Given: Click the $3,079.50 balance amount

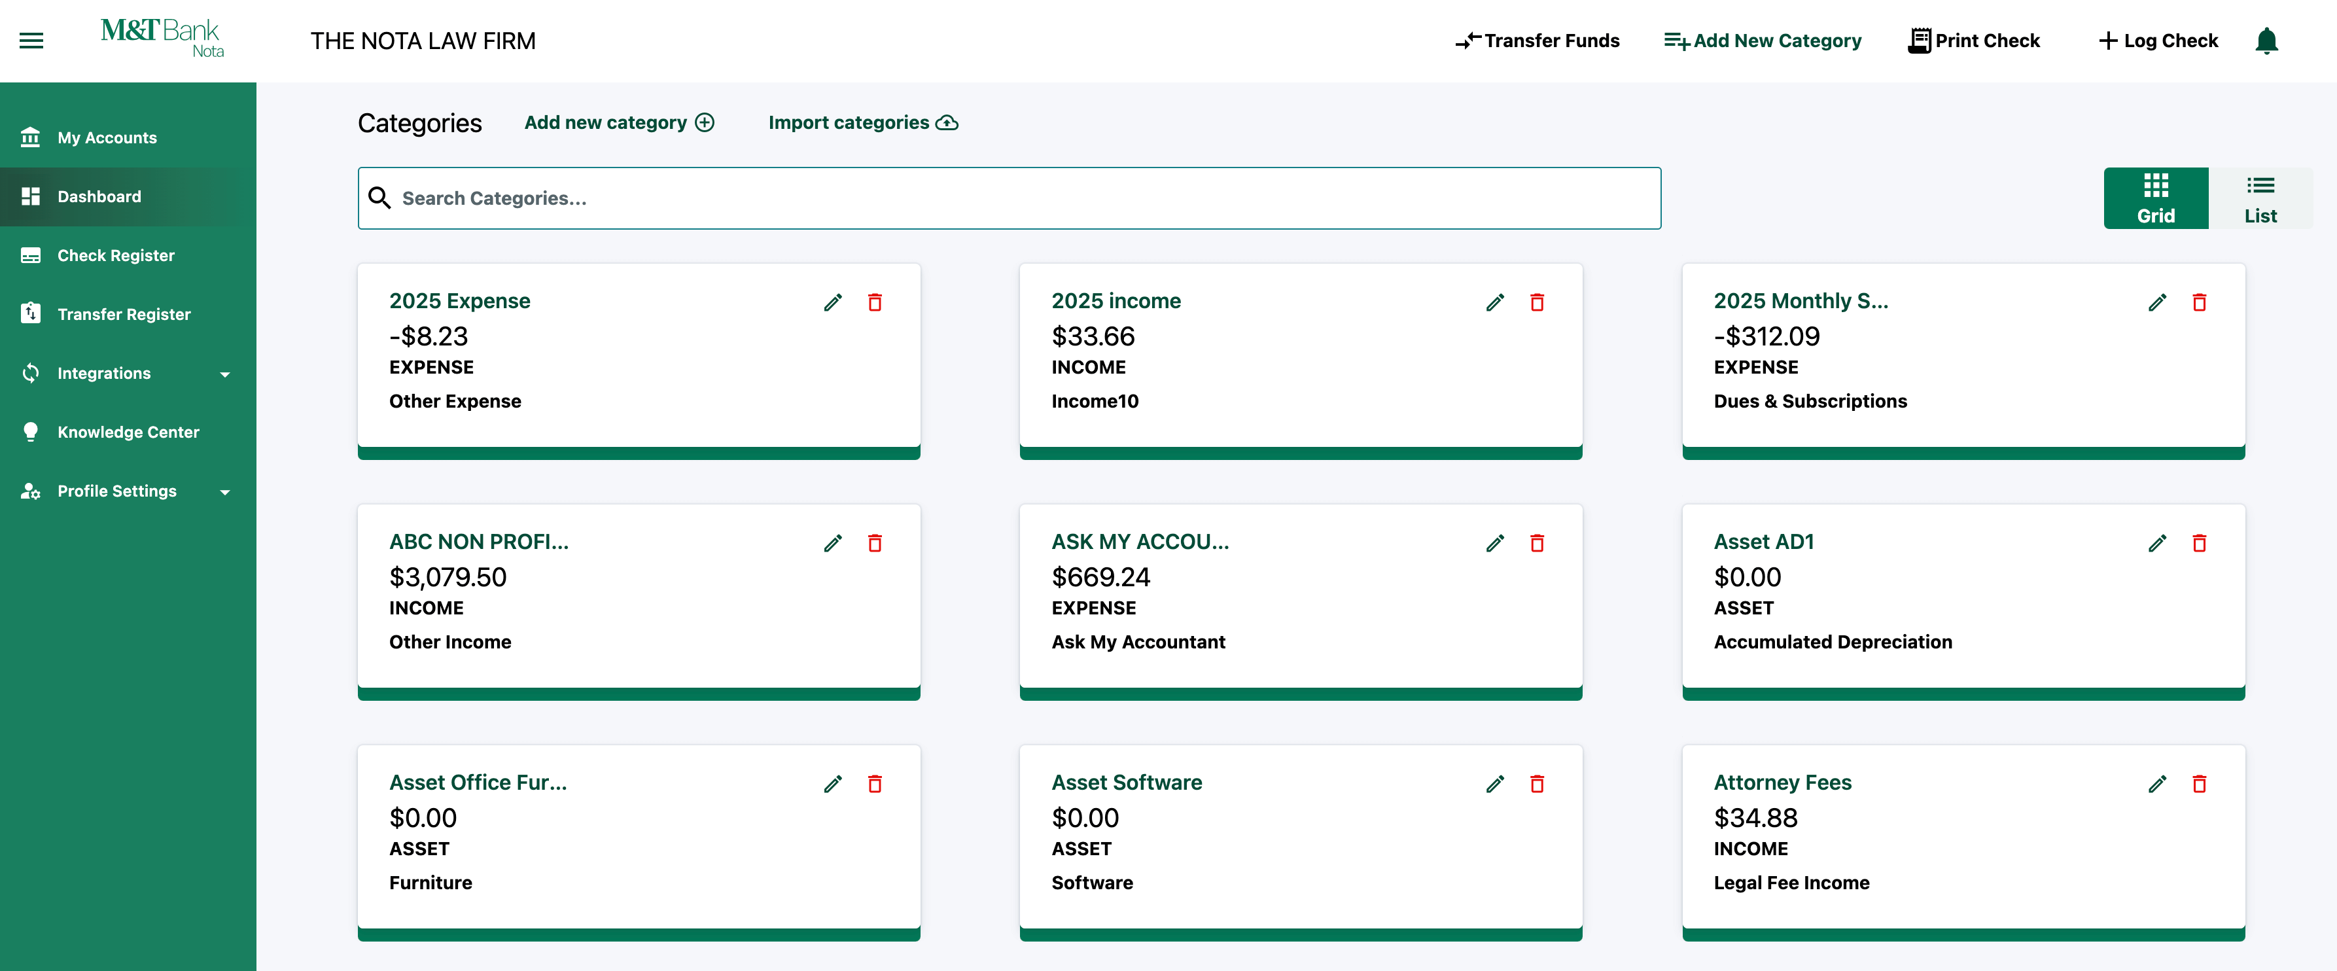Looking at the screenshot, I should tap(448, 577).
